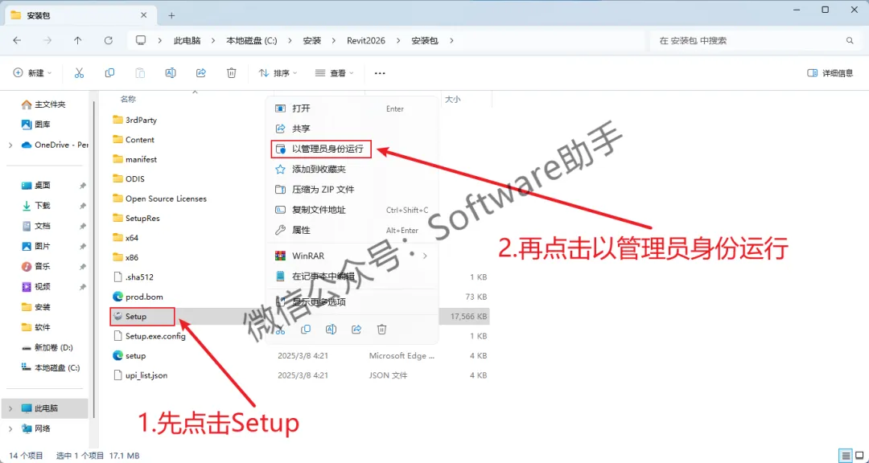
Task: Click the Delete trash icon in toolbar
Action: tap(232, 72)
